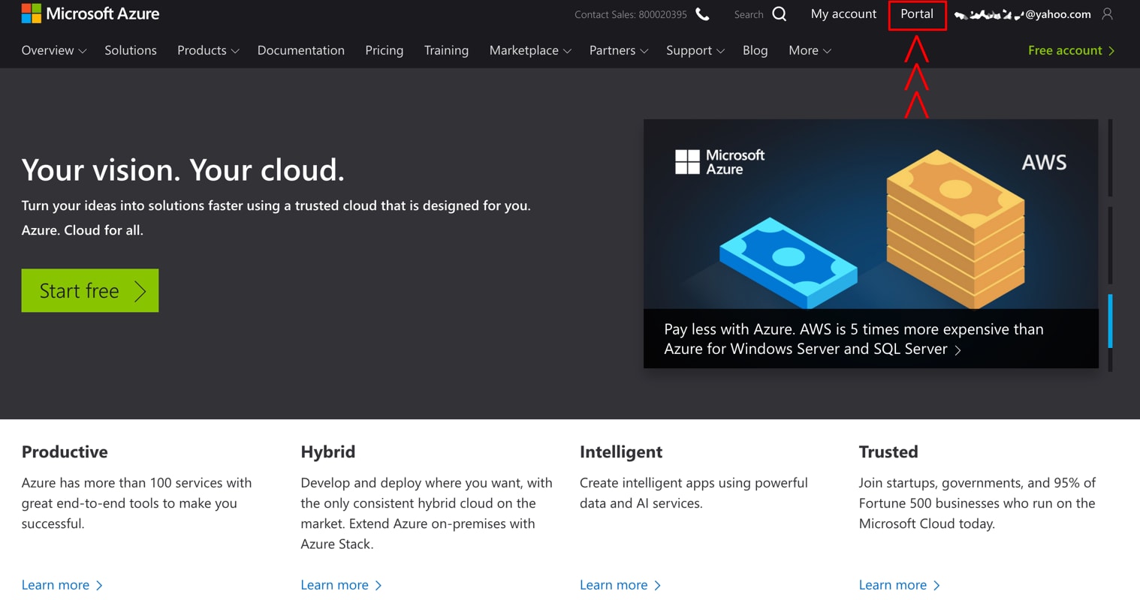Open the Blog from the navigation bar

[755, 50]
